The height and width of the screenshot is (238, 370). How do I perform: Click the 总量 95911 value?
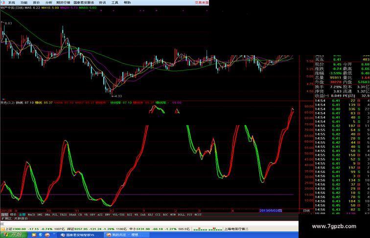coord(336,78)
